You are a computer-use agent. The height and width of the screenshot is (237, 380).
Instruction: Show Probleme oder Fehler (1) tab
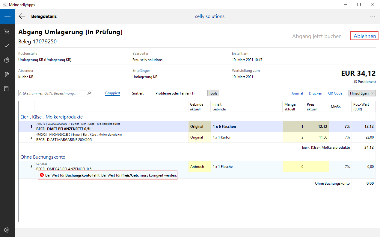(175, 93)
